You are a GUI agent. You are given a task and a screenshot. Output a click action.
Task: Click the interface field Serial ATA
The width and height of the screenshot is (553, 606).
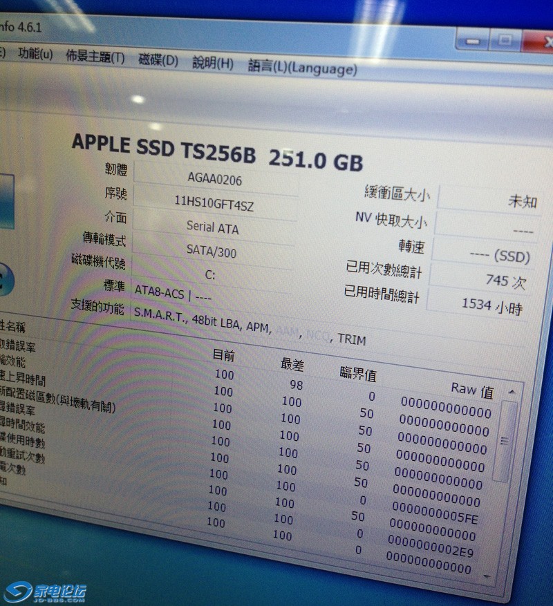(212, 227)
